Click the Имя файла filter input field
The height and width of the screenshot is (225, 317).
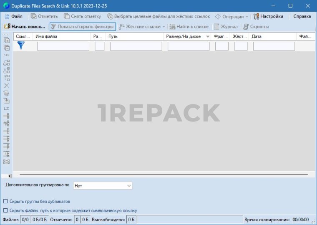point(63,46)
